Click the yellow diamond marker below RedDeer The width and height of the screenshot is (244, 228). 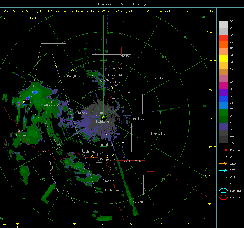coord(112,88)
